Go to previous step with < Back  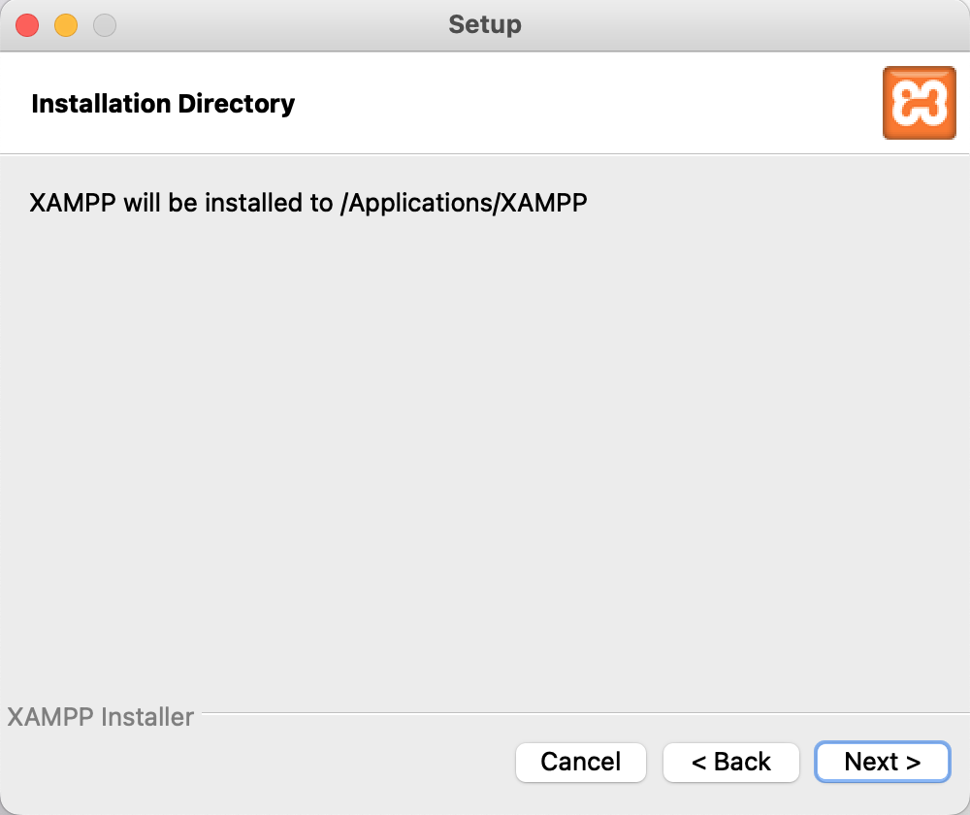[x=730, y=762]
